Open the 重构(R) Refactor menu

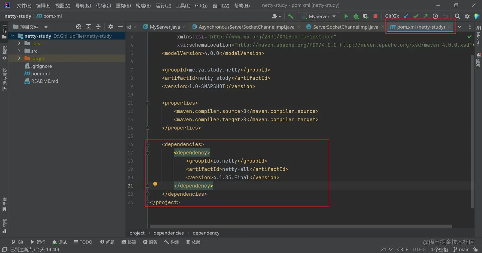click(x=123, y=5)
